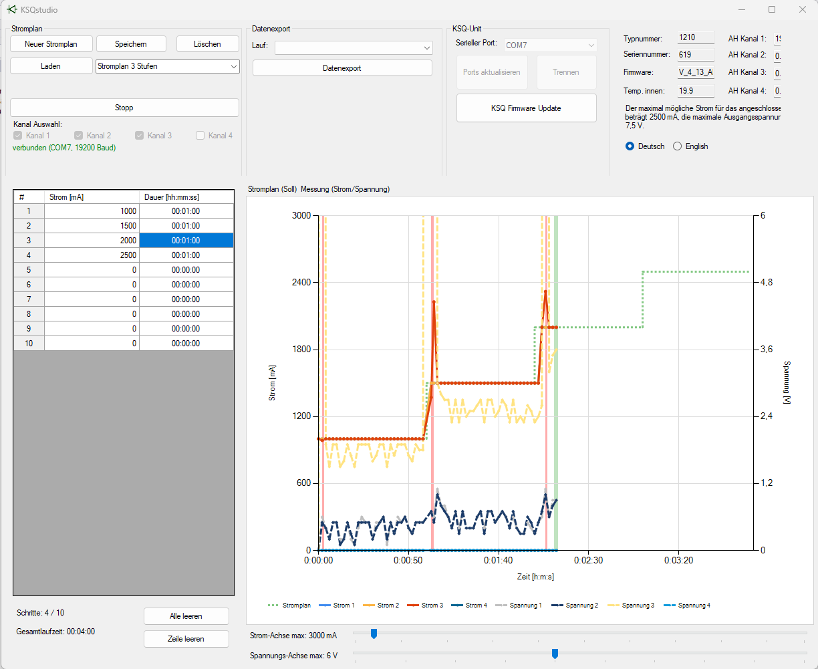Image resolution: width=818 pixels, height=669 pixels.
Task: Click the Spannungs-Achse max slider handle
Action: (555, 654)
